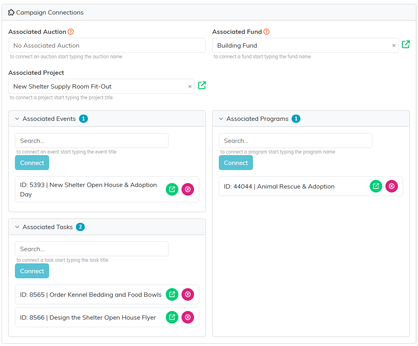Image resolution: width=418 pixels, height=346 pixels.
Task: Collapse the Associated Tasks section
Action: (17, 227)
